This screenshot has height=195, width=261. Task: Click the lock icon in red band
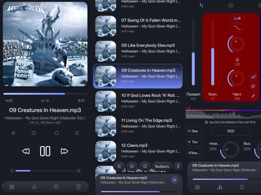253,77
